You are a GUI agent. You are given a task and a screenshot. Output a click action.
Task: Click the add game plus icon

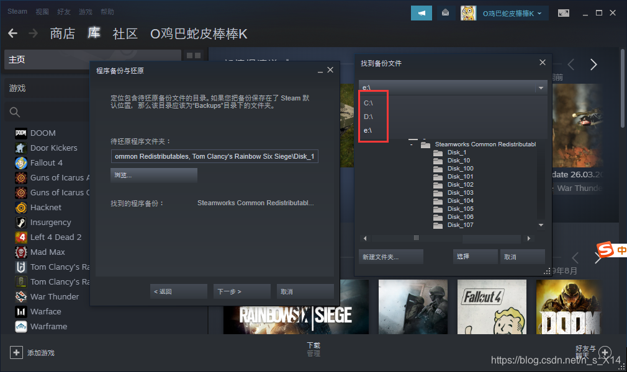[x=16, y=352]
